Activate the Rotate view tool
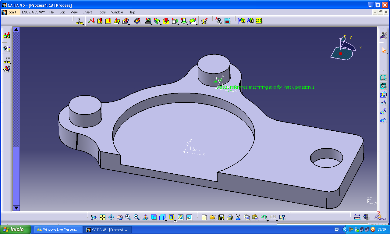 click(119, 217)
